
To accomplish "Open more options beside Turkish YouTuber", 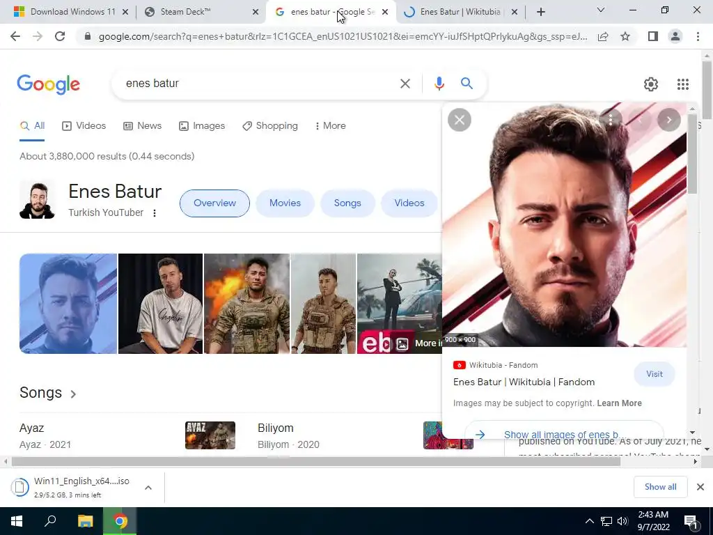I will (x=155, y=213).
